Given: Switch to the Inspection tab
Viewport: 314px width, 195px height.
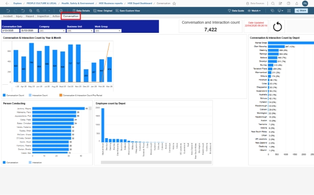Looking at the screenshot, I should pyautogui.click(x=43, y=16).
